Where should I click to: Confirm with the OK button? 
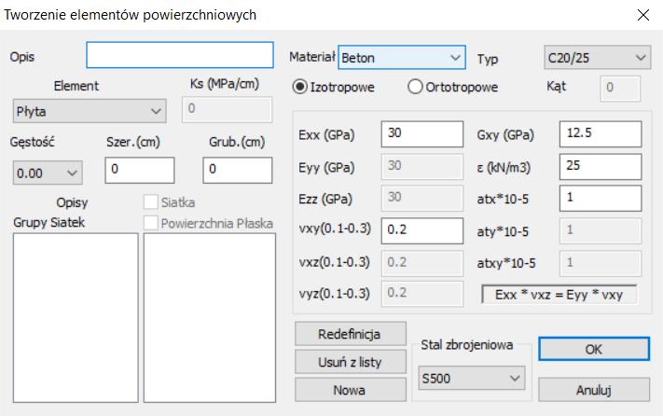(x=594, y=349)
